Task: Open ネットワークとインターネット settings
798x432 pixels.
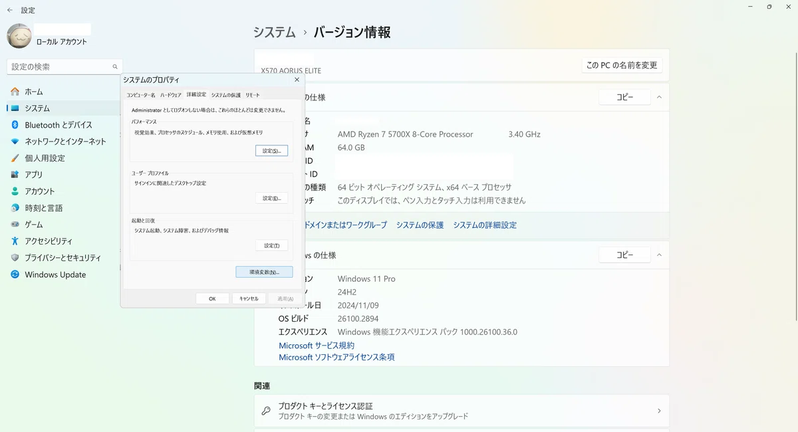Action: tap(63, 142)
